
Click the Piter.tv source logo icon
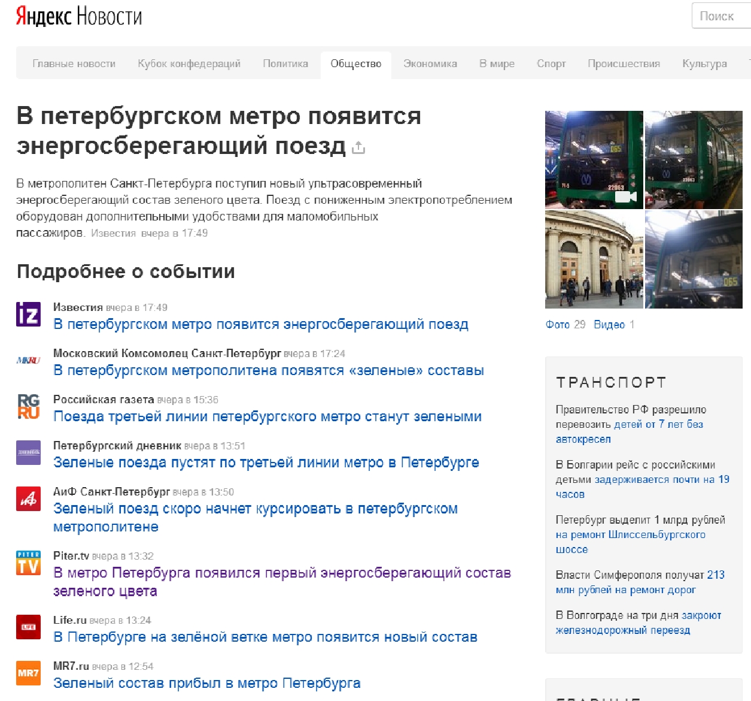click(x=28, y=563)
